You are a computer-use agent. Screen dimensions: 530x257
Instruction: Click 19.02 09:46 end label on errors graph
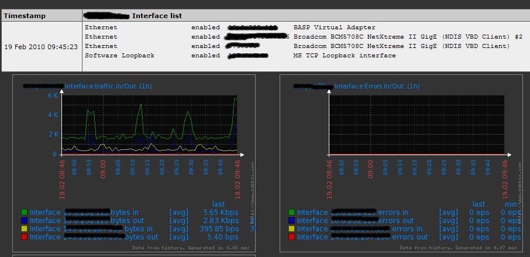(x=505, y=179)
